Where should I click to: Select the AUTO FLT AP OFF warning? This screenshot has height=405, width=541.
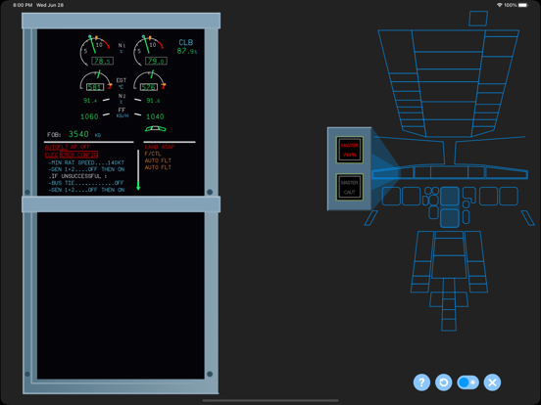point(68,147)
